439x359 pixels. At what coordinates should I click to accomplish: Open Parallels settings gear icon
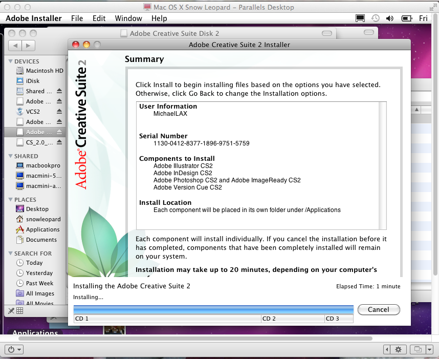[x=398, y=349]
